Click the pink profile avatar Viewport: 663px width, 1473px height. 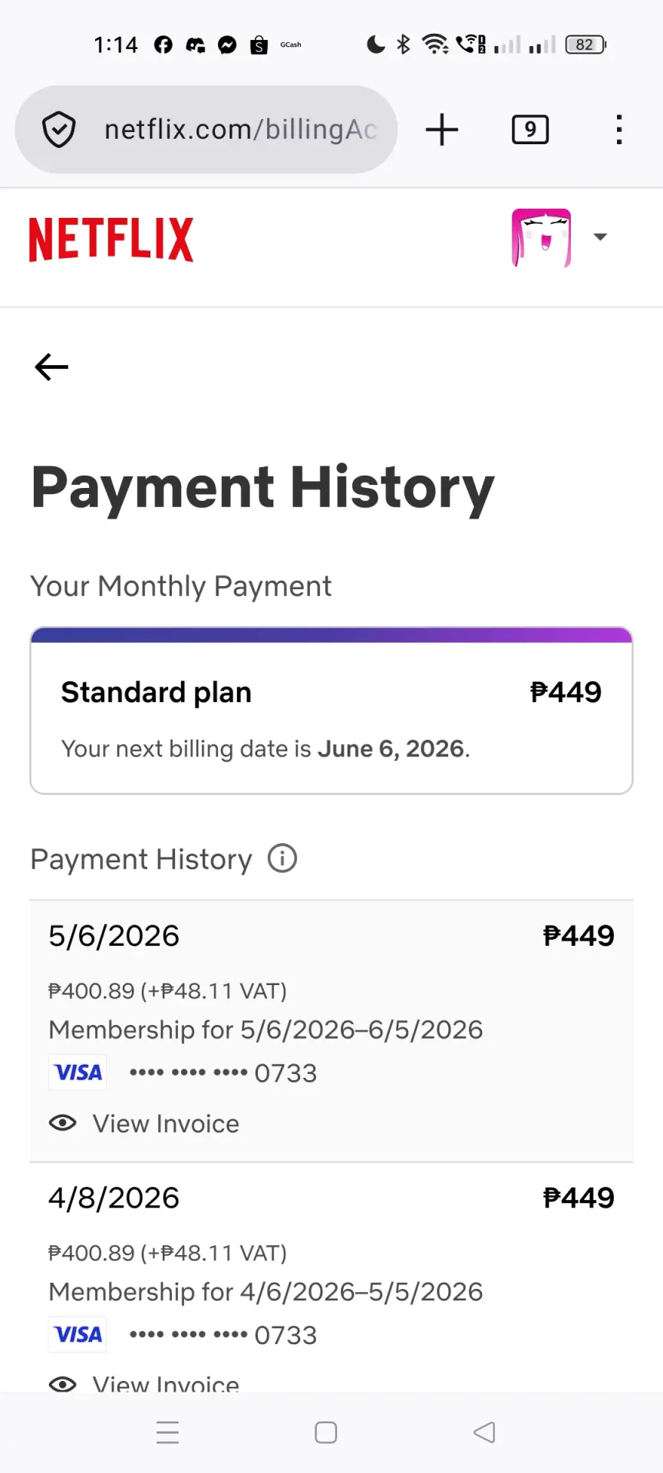click(542, 238)
